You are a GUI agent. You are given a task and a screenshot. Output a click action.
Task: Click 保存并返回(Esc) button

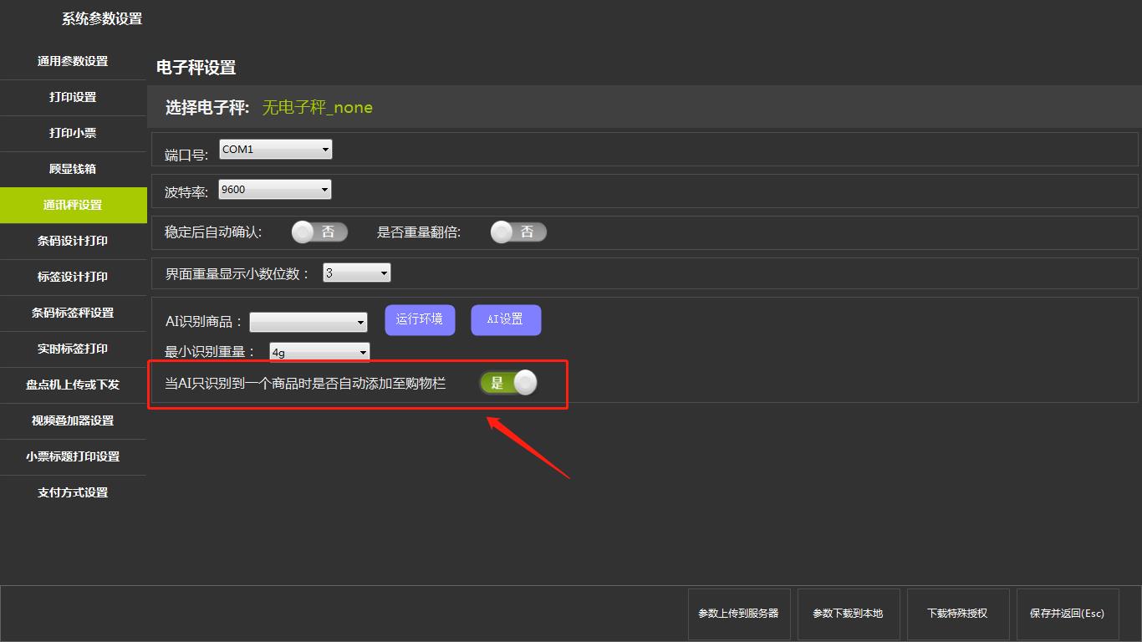pos(1067,614)
